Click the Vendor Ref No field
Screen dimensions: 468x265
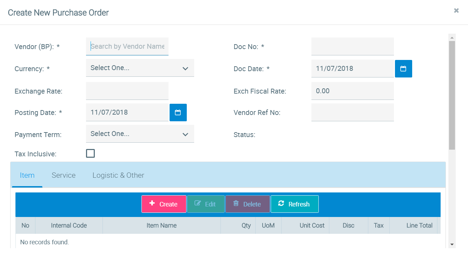(352, 112)
